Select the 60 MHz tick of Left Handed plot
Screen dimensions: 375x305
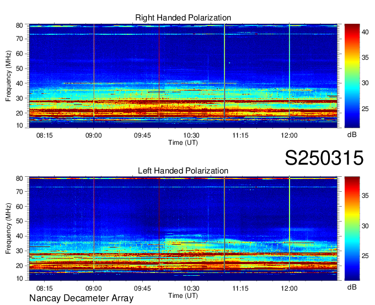19,206
